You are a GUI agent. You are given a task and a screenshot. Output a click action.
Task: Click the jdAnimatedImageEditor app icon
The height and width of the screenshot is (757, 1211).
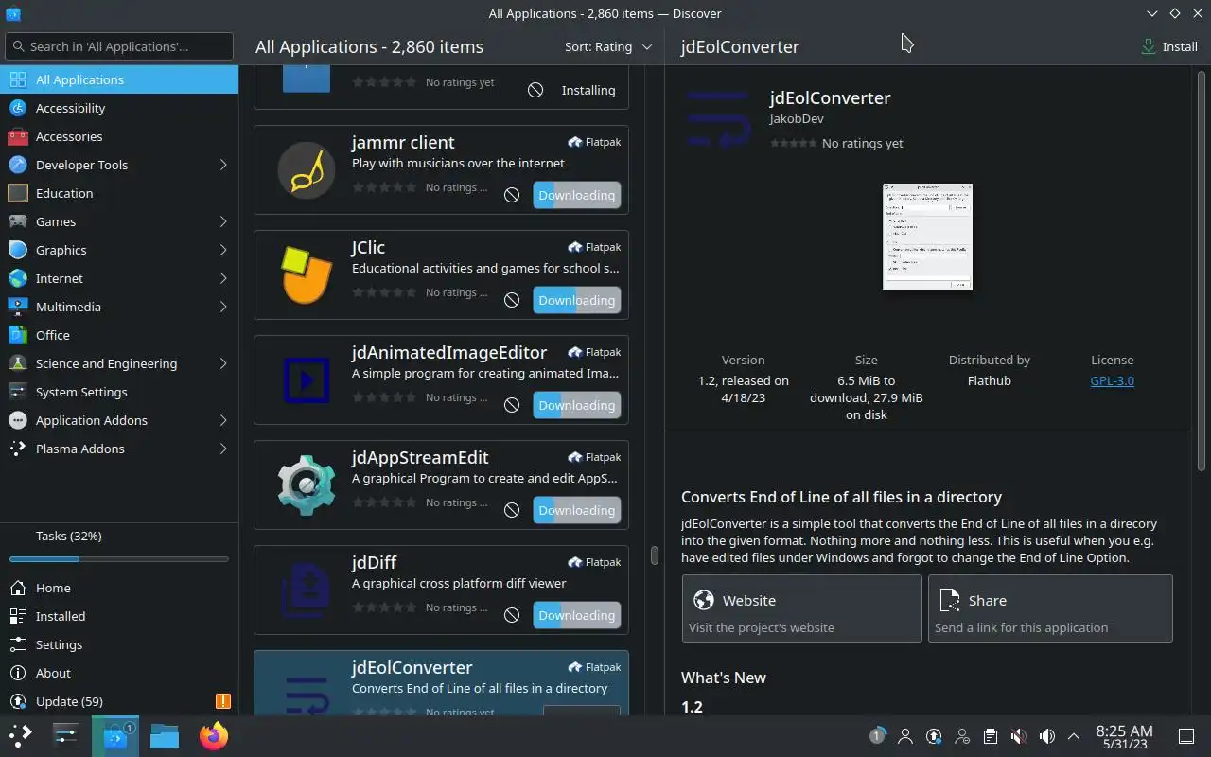coord(307,379)
